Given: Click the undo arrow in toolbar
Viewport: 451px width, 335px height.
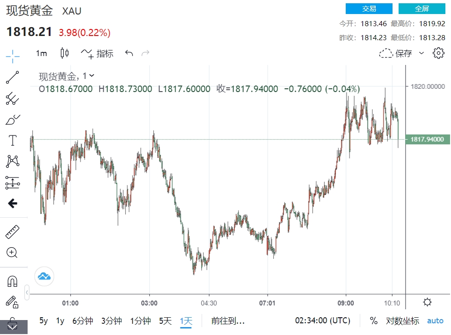Looking at the screenshot, I should (x=129, y=53).
